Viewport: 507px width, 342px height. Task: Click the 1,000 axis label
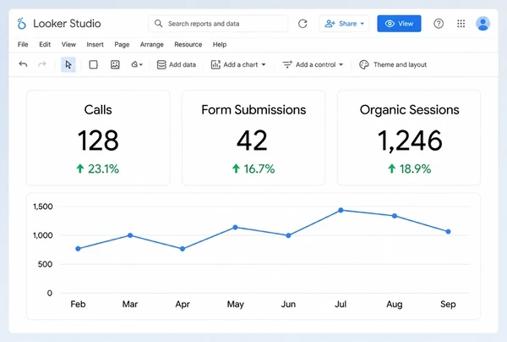pyautogui.click(x=43, y=235)
